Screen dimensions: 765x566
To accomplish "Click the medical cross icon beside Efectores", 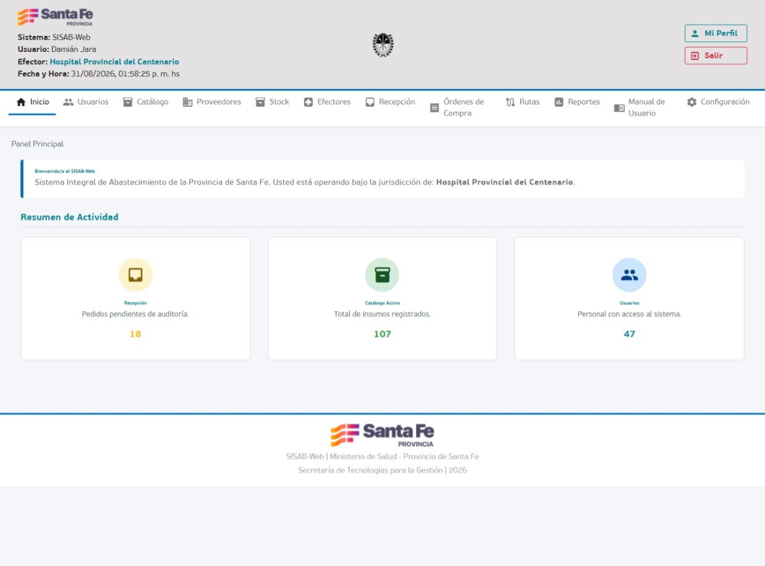I will [x=308, y=102].
